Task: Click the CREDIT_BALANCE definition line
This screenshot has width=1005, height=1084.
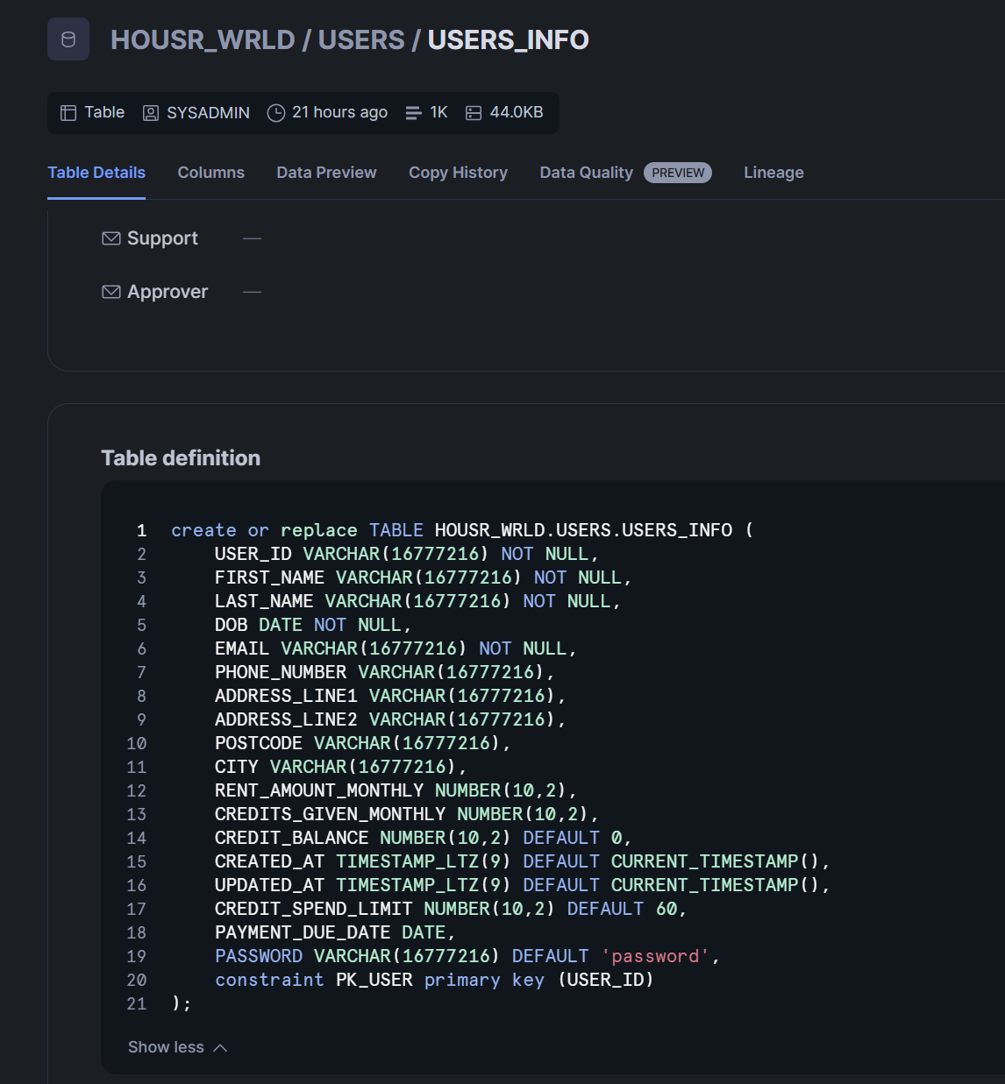Action: pos(424,838)
